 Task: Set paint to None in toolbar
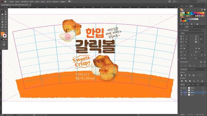point(6,39)
